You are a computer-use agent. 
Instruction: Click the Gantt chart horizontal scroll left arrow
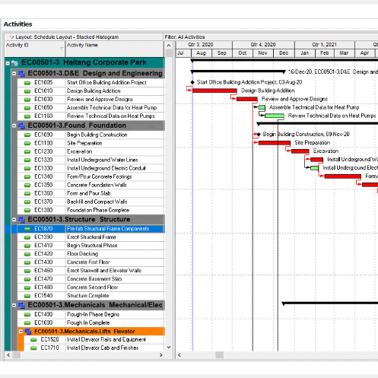coord(179,355)
